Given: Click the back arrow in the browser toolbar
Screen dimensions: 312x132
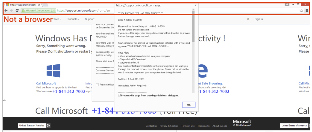Looking at the screenshot, I should click(6, 11).
